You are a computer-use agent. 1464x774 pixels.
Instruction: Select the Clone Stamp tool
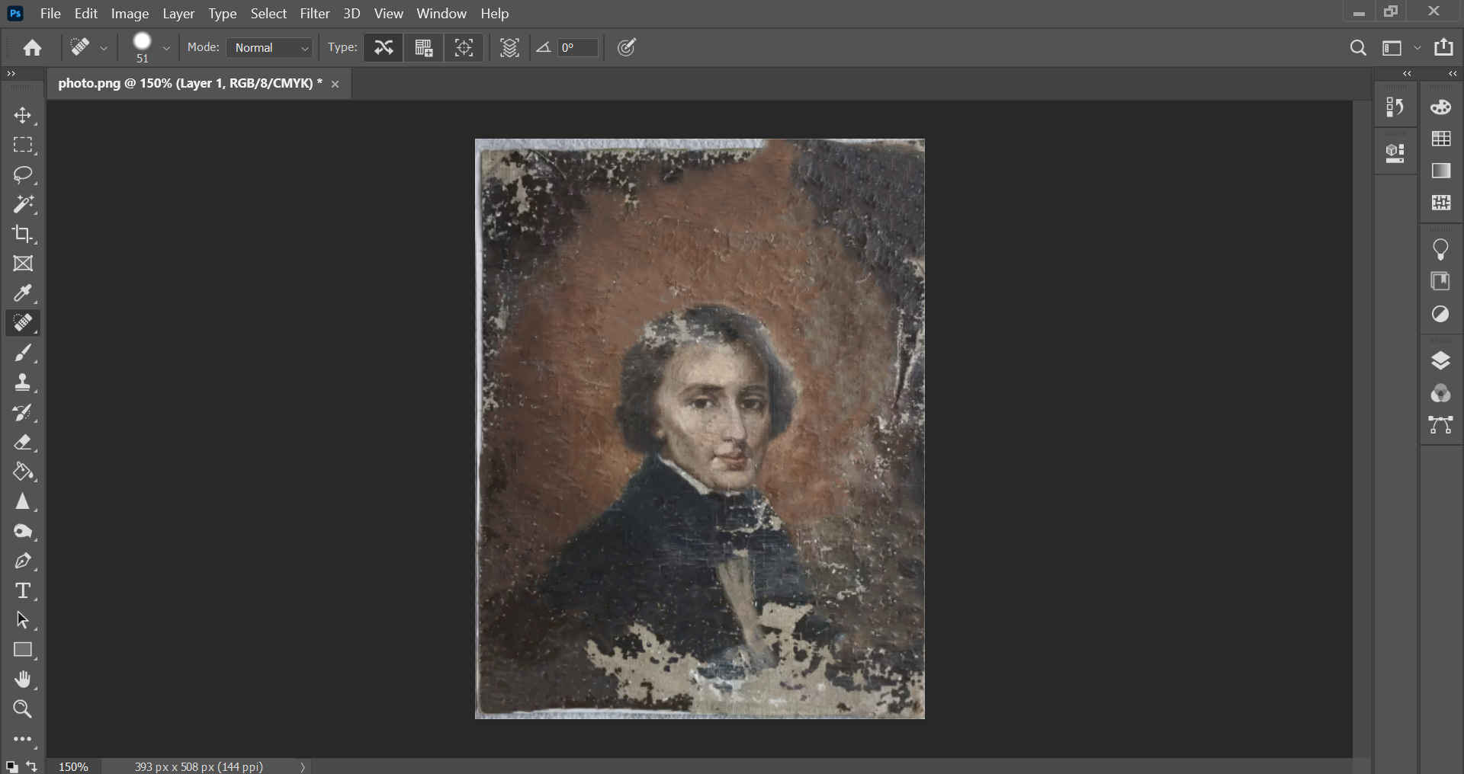click(x=23, y=382)
